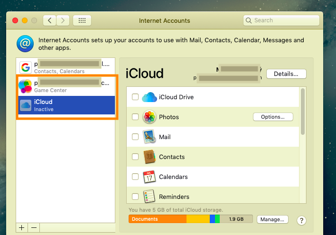The width and height of the screenshot is (336, 235).
Task: Click Manage iCloud storage button
Action: click(x=272, y=219)
